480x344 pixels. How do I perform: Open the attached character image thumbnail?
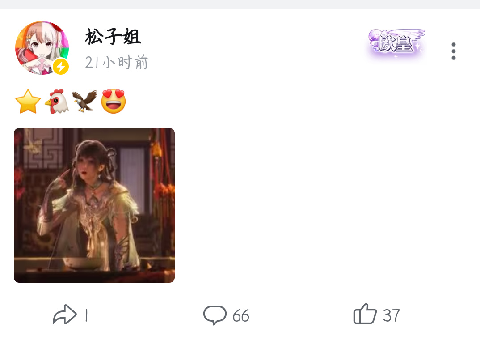94,205
